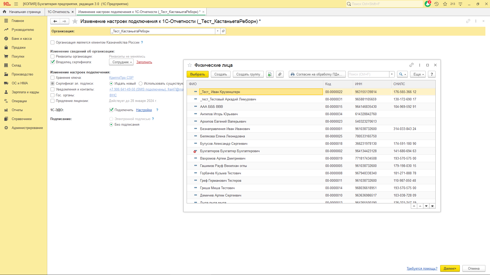This screenshot has height=275, width=490.
Task: Select Использовать существующий radio button
Action: tap(140, 84)
